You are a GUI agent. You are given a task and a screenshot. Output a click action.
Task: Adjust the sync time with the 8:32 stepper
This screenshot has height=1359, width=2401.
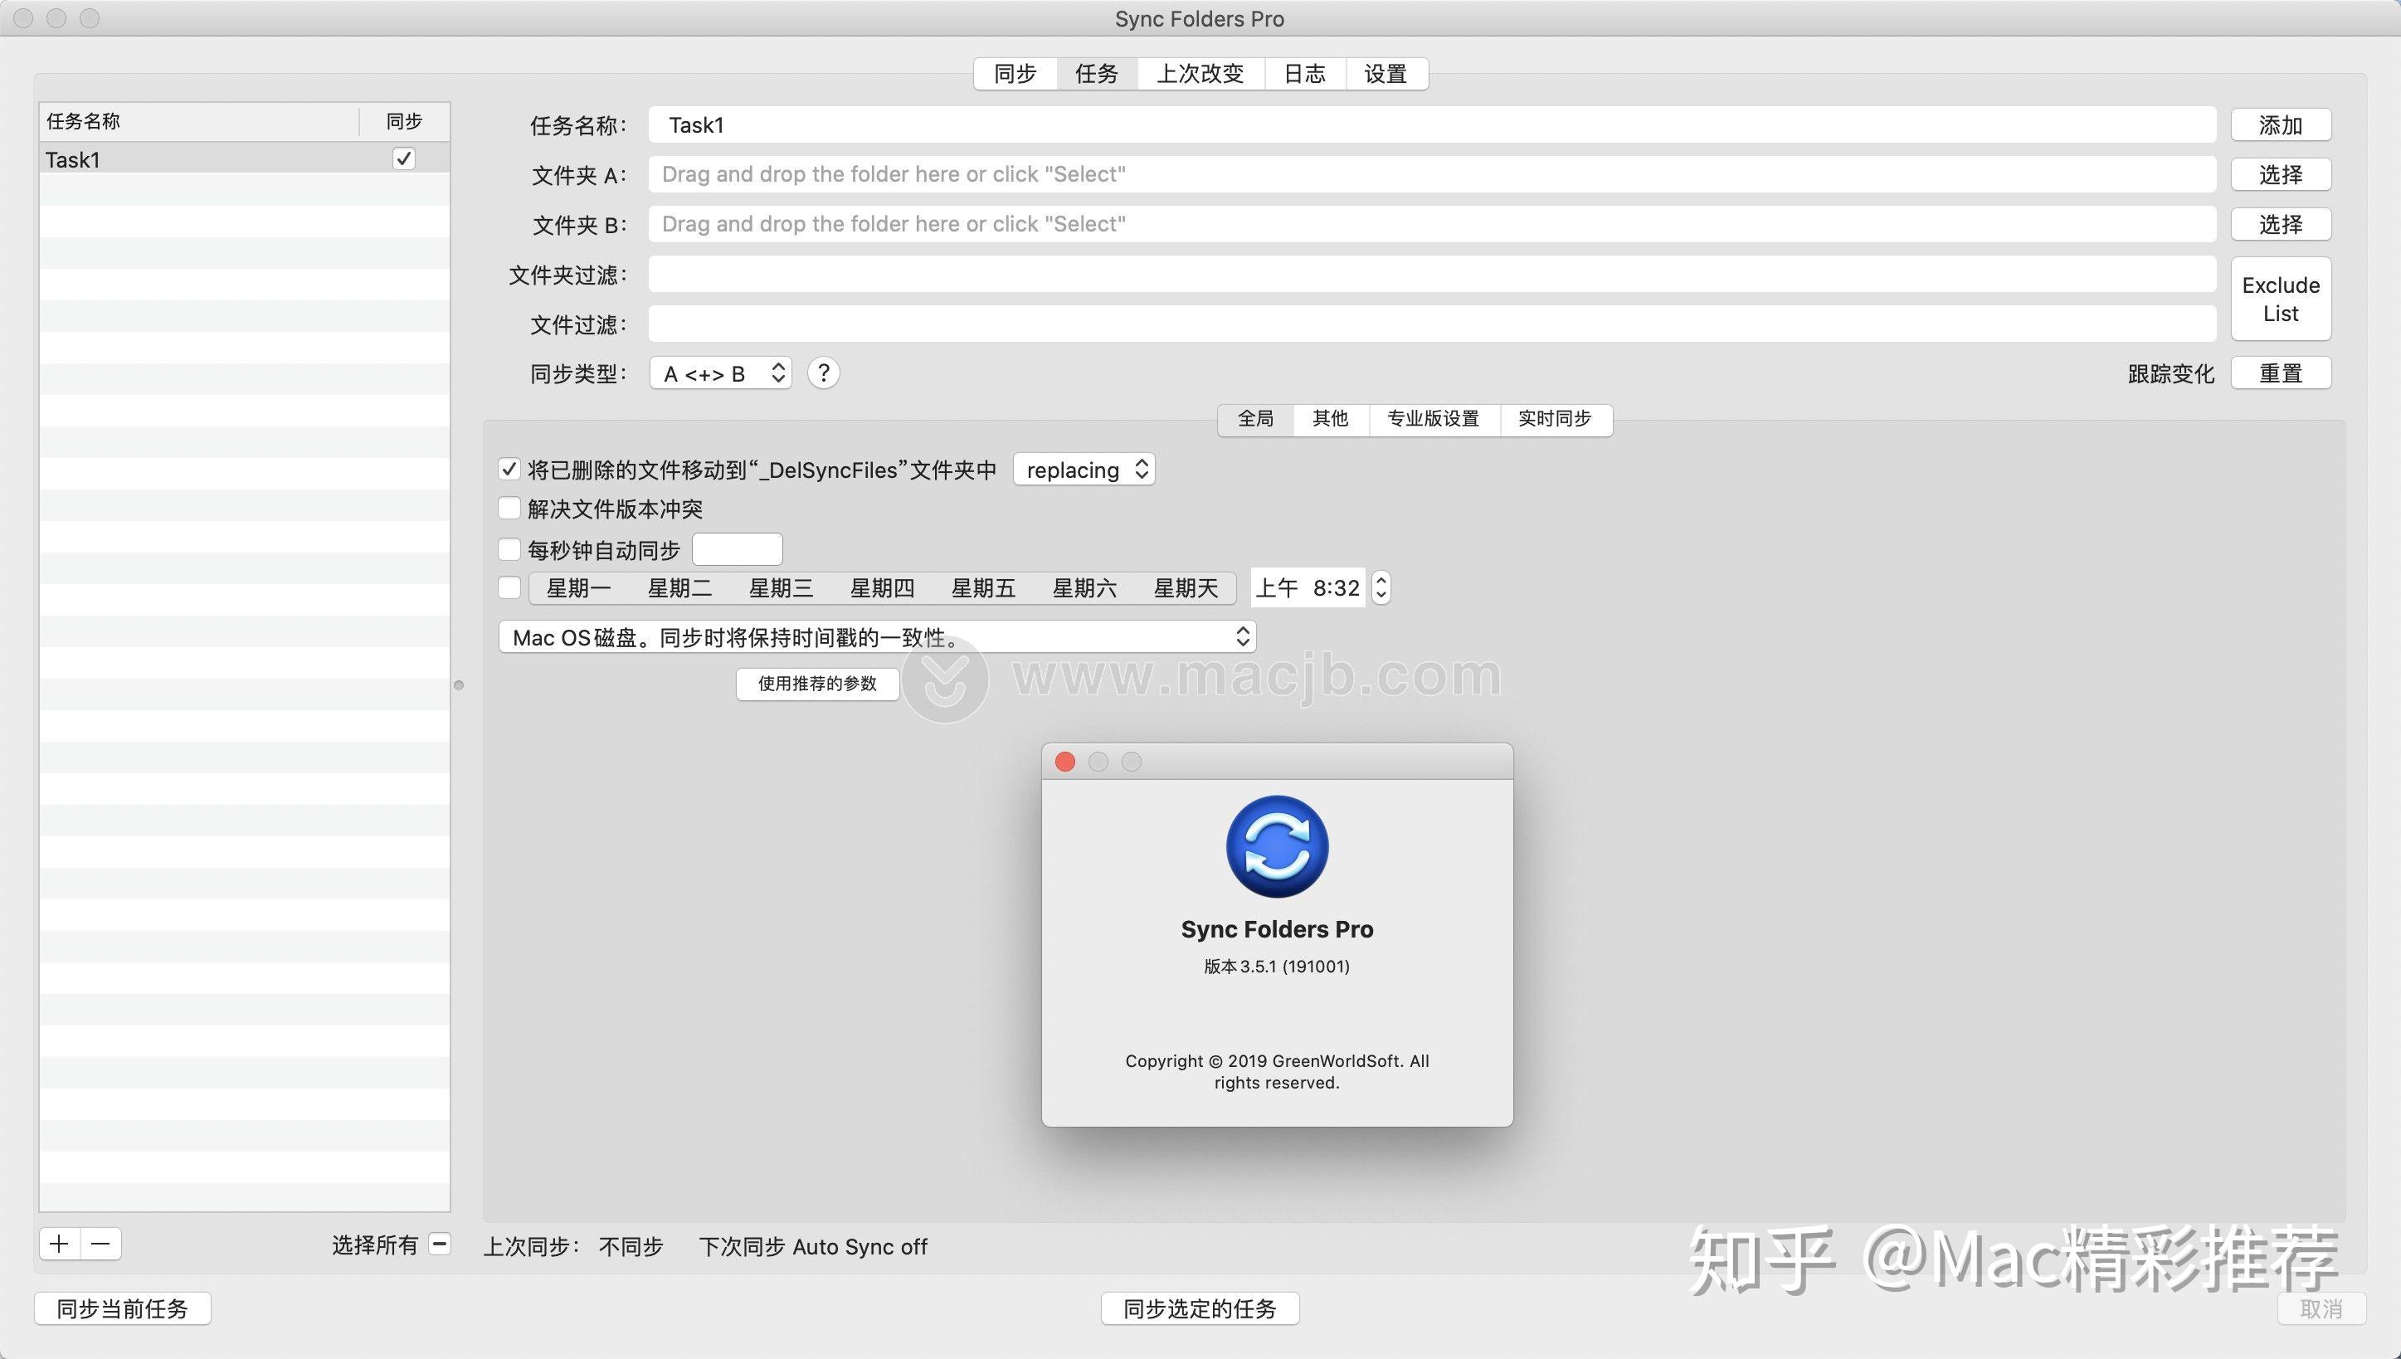1381,587
